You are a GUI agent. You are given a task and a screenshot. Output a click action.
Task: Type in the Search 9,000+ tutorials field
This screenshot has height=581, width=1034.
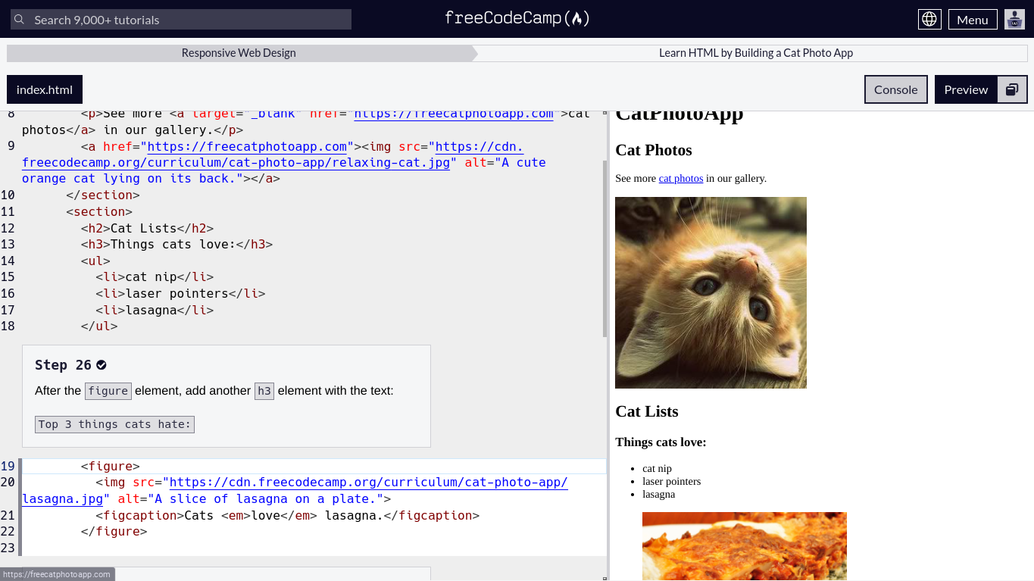(x=189, y=20)
